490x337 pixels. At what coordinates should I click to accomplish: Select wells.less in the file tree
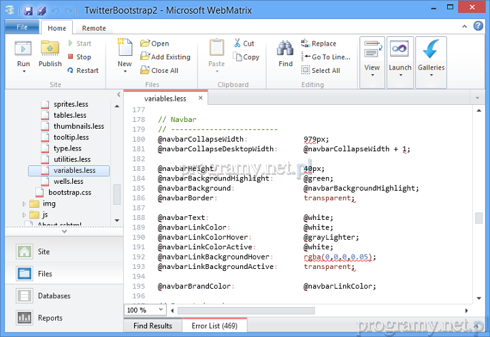pyautogui.click(x=68, y=182)
